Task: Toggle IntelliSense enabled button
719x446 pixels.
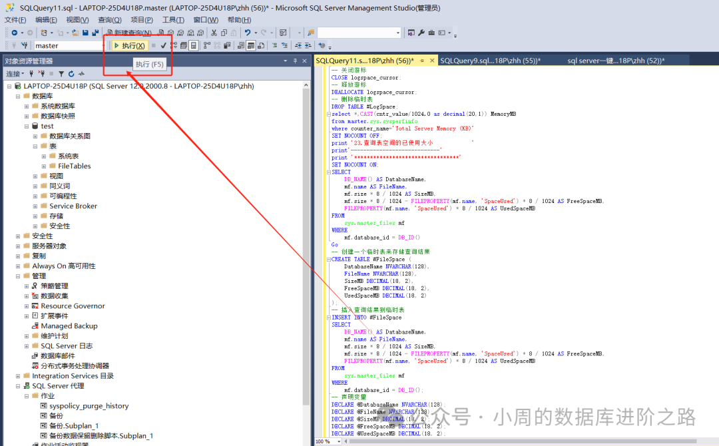Action: click(194, 45)
